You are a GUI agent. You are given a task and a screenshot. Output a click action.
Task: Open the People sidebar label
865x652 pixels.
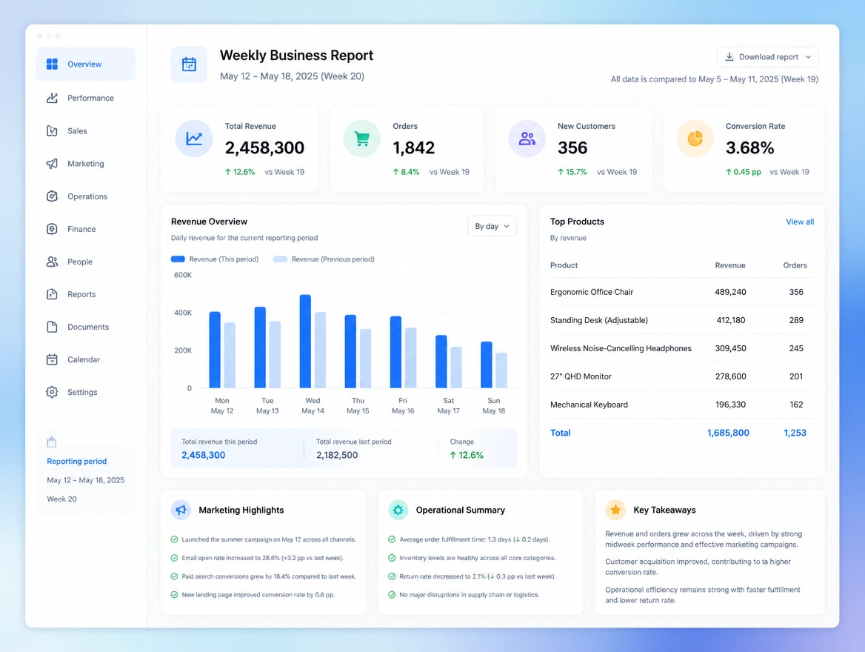click(80, 262)
